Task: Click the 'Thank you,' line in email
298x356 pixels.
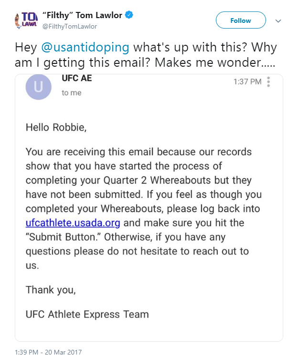Action: (51, 290)
